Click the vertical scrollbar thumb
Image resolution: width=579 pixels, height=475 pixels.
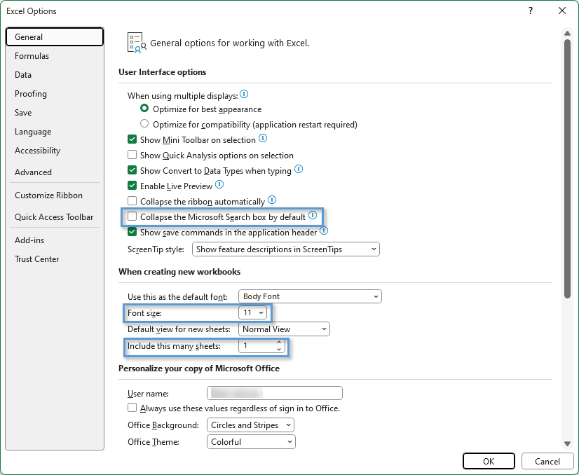pyautogui.click(x=566, y=168)
